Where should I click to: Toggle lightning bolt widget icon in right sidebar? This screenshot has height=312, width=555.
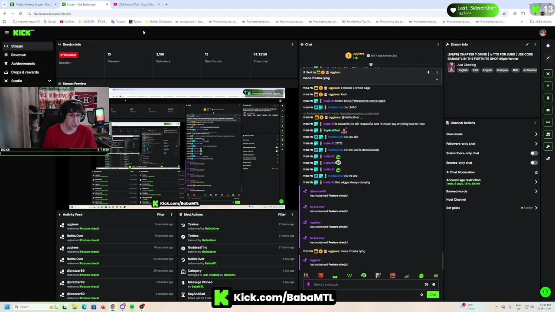click(x=548, y=86)
